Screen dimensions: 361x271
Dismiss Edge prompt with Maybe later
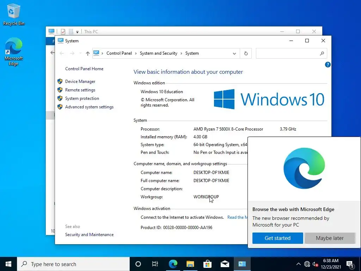330,238
